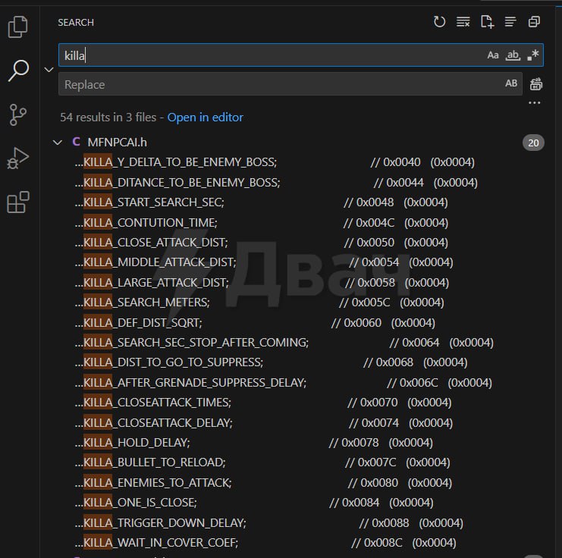Toggle search details ellipsis button
Image resolution: width=562 pixels, height=558 pixels.
pos(535,102)
